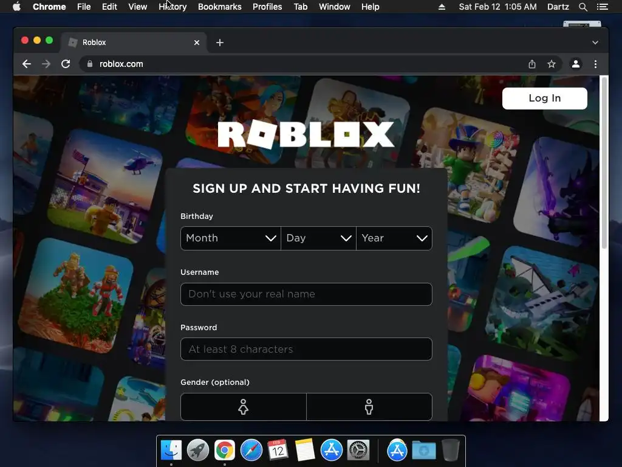Click the Log In button

(x=545, y=99)
